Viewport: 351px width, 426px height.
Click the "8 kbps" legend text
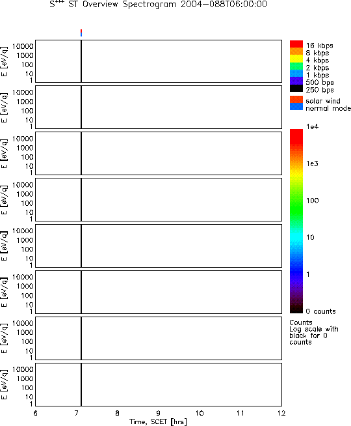click(x=317, y=53)
